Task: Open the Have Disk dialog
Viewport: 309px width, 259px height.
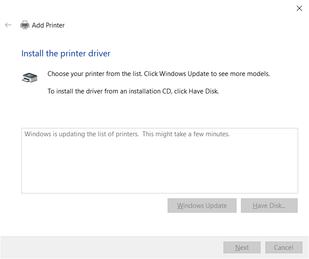Action: click(269, 206)
